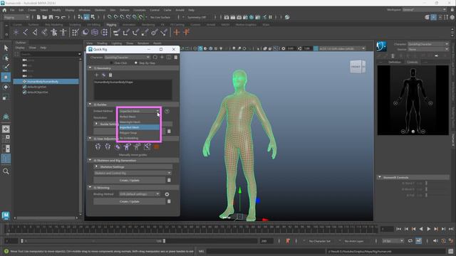Clear meshes trash icon in Geometry section

pos(110,75)
